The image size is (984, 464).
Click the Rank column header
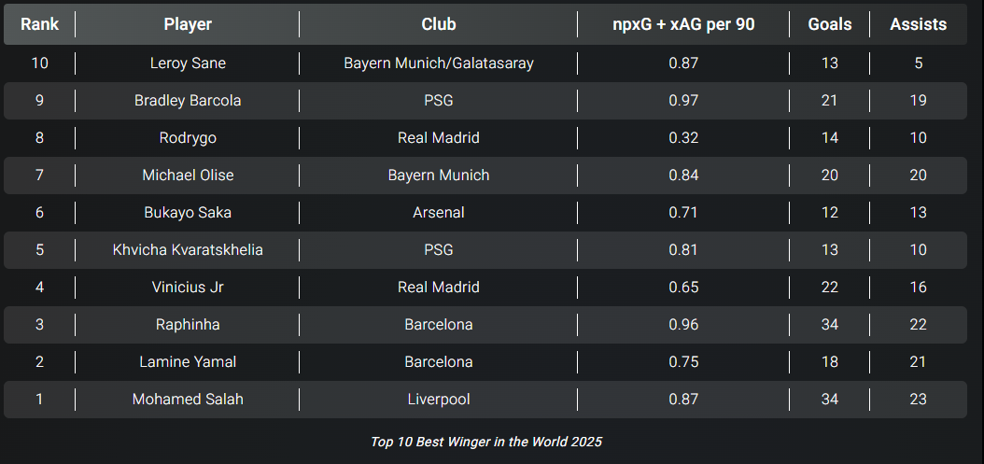pyautogui.click(x=39, y=24)
